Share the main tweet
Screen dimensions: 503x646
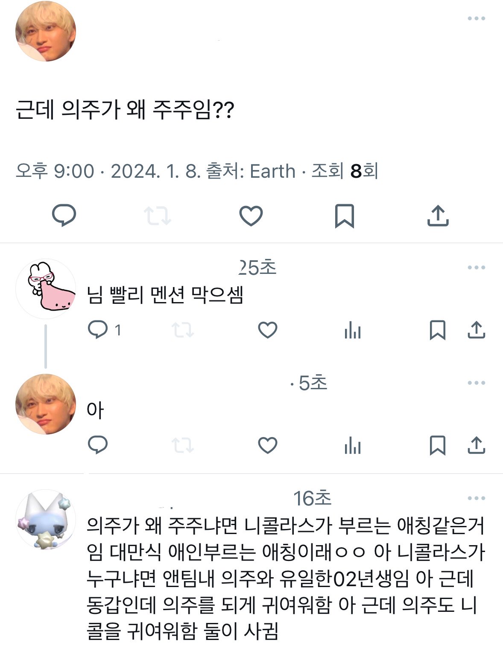tap(438, 215)
